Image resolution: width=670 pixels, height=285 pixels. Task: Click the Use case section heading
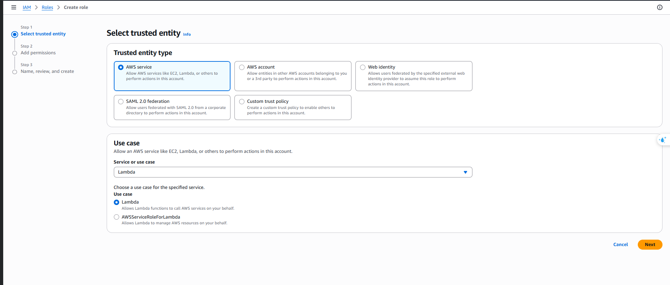(127, 143)
